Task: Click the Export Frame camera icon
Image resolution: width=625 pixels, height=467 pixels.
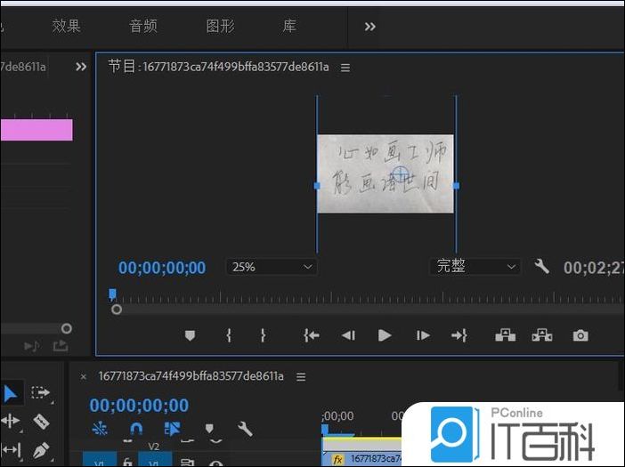Action: [580, 335]
